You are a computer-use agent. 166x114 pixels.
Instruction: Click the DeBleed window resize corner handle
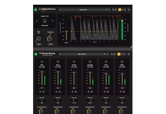[131, 47]
